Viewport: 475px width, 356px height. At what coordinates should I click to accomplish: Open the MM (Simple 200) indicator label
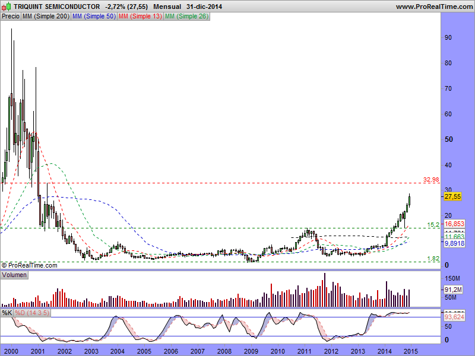[x=46, y=17]
